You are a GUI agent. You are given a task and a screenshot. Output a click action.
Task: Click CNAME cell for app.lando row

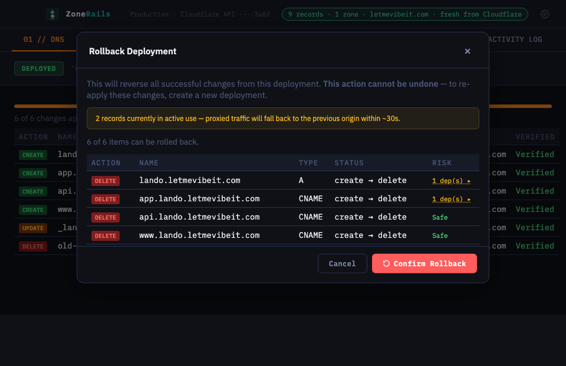(x=311, y=199)
